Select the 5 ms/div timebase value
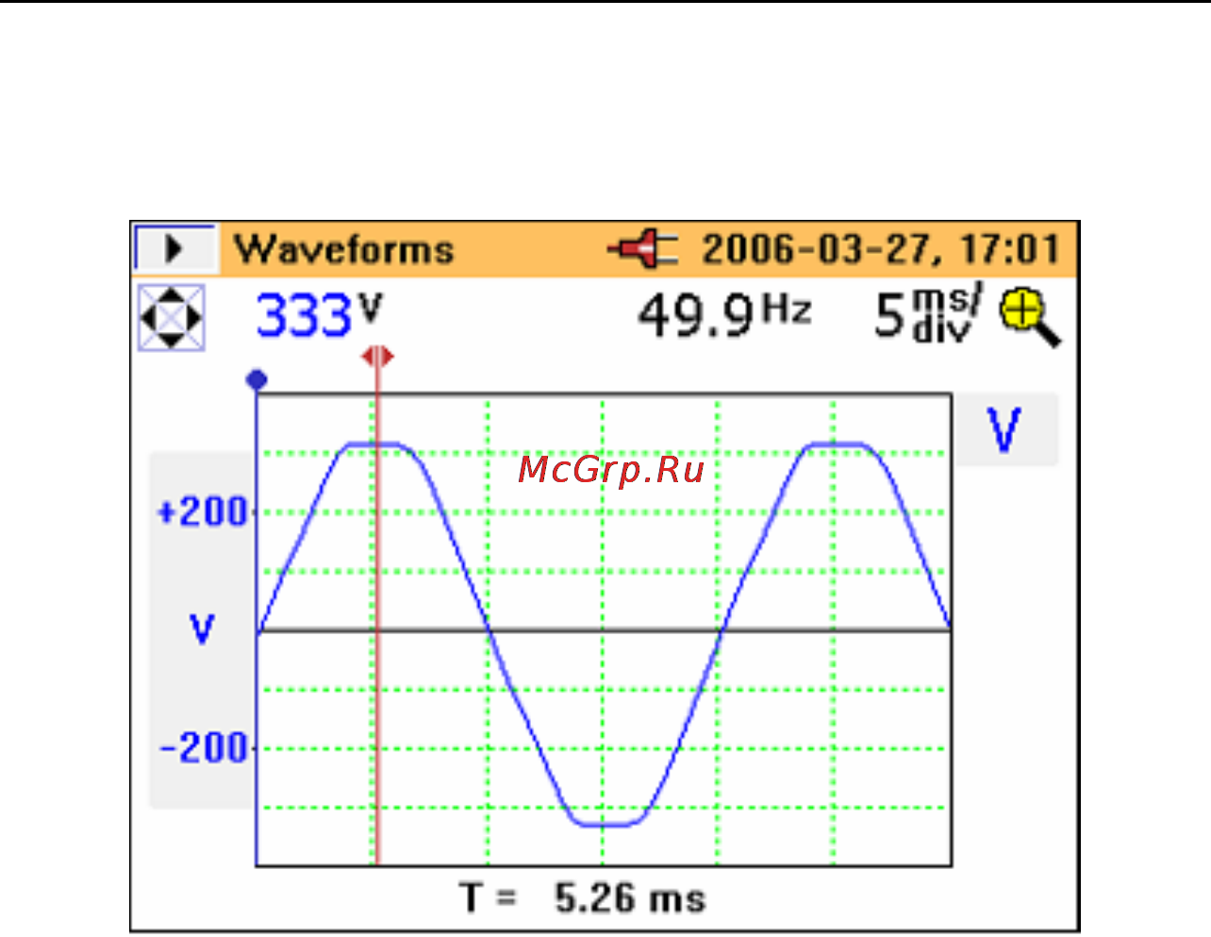 coord(927,315)
